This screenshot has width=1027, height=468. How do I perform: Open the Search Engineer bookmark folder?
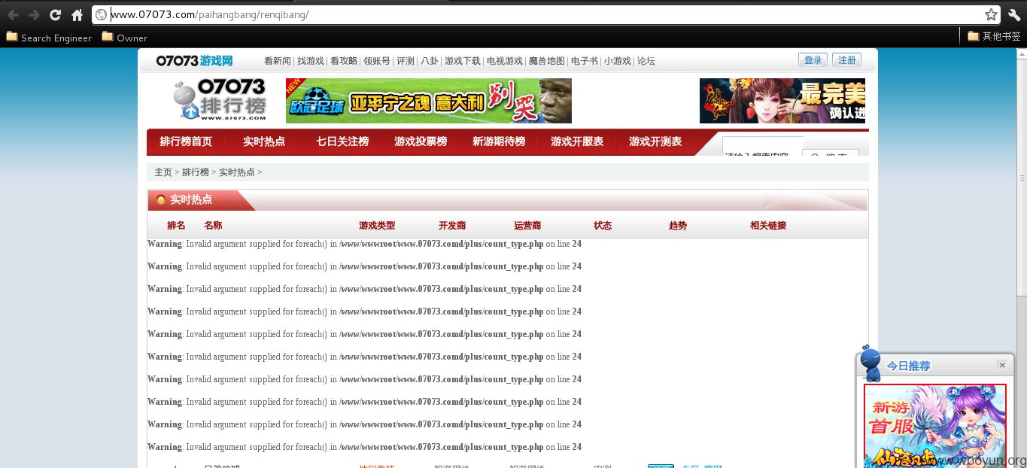(x=49, y=38)
